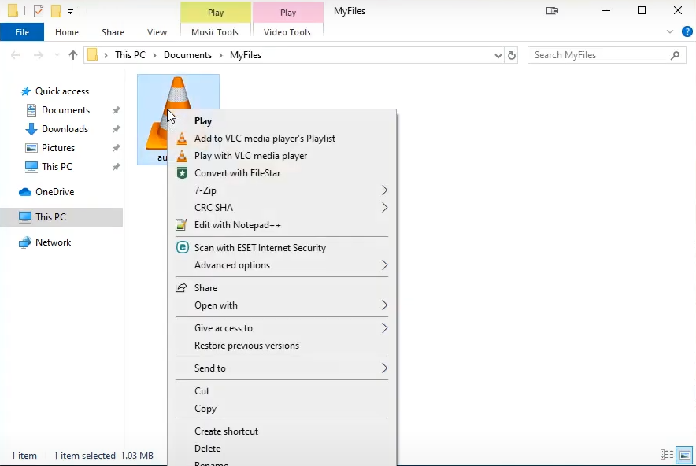This screenshot has width=696, height=466.
Task: Click the blue Downloads arrow icon
Action: click(31, 129)
